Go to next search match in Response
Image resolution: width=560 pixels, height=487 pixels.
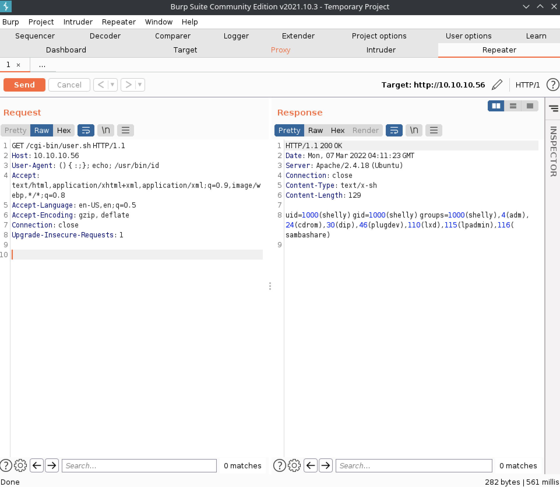(x=325, y=465)
